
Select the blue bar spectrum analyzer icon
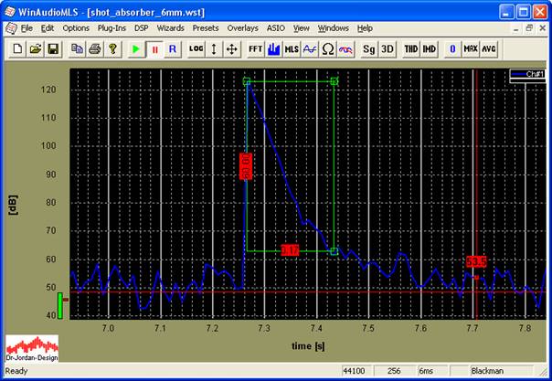tap(273, 49)
